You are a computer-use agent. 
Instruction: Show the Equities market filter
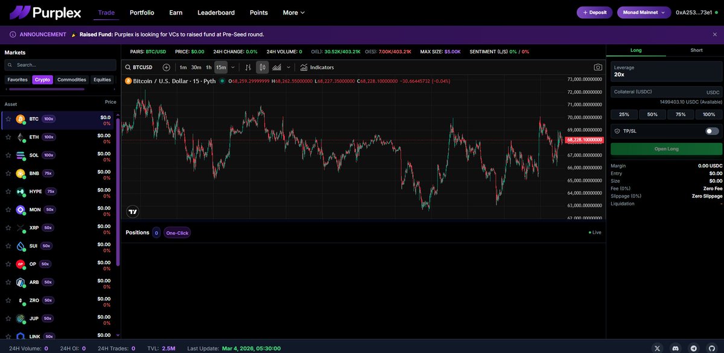tap(103, 80)
